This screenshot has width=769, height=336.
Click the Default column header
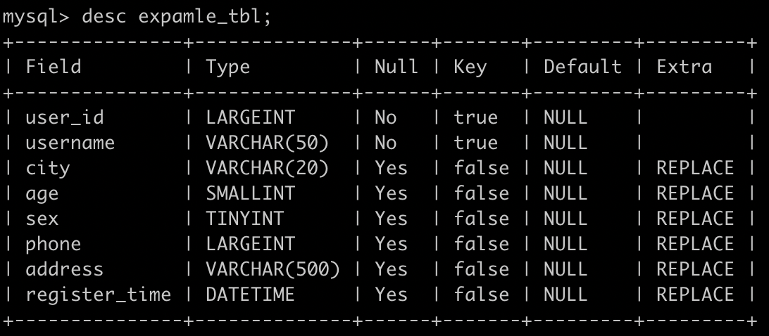click(582, 67)
